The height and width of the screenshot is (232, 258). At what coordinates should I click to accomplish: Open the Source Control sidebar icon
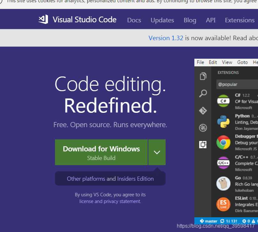203,111
